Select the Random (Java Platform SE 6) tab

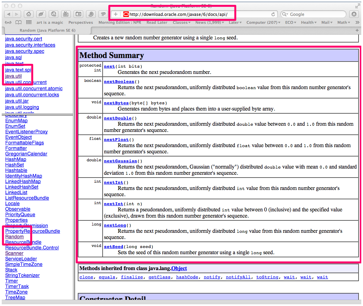tap(47, 30)
